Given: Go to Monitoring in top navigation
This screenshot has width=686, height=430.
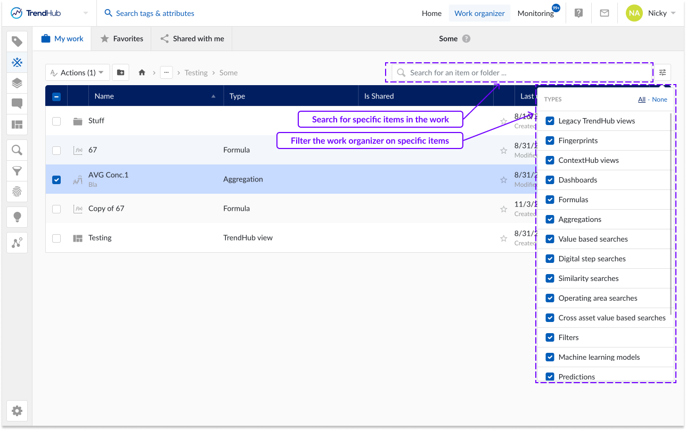Looking at the screenshot, I should coord(535,13).
